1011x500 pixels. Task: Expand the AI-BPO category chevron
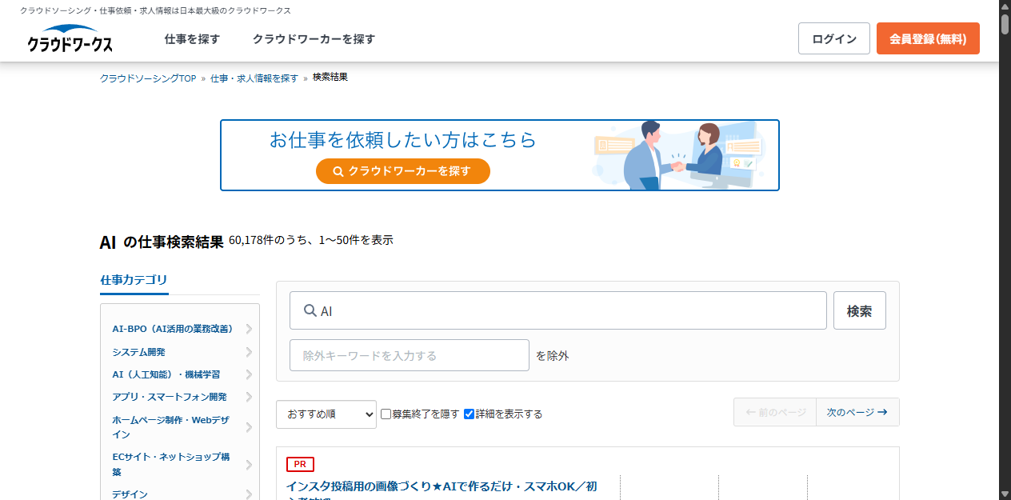point(250,329)
